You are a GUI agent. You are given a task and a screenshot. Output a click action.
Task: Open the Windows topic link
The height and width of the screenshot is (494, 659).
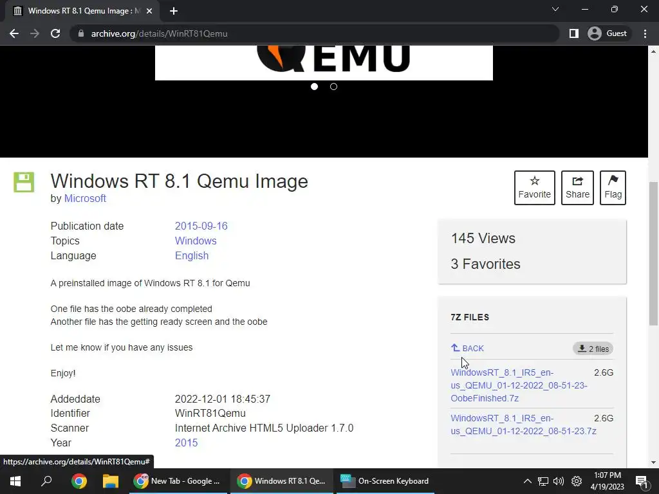(x=196, y=241)
